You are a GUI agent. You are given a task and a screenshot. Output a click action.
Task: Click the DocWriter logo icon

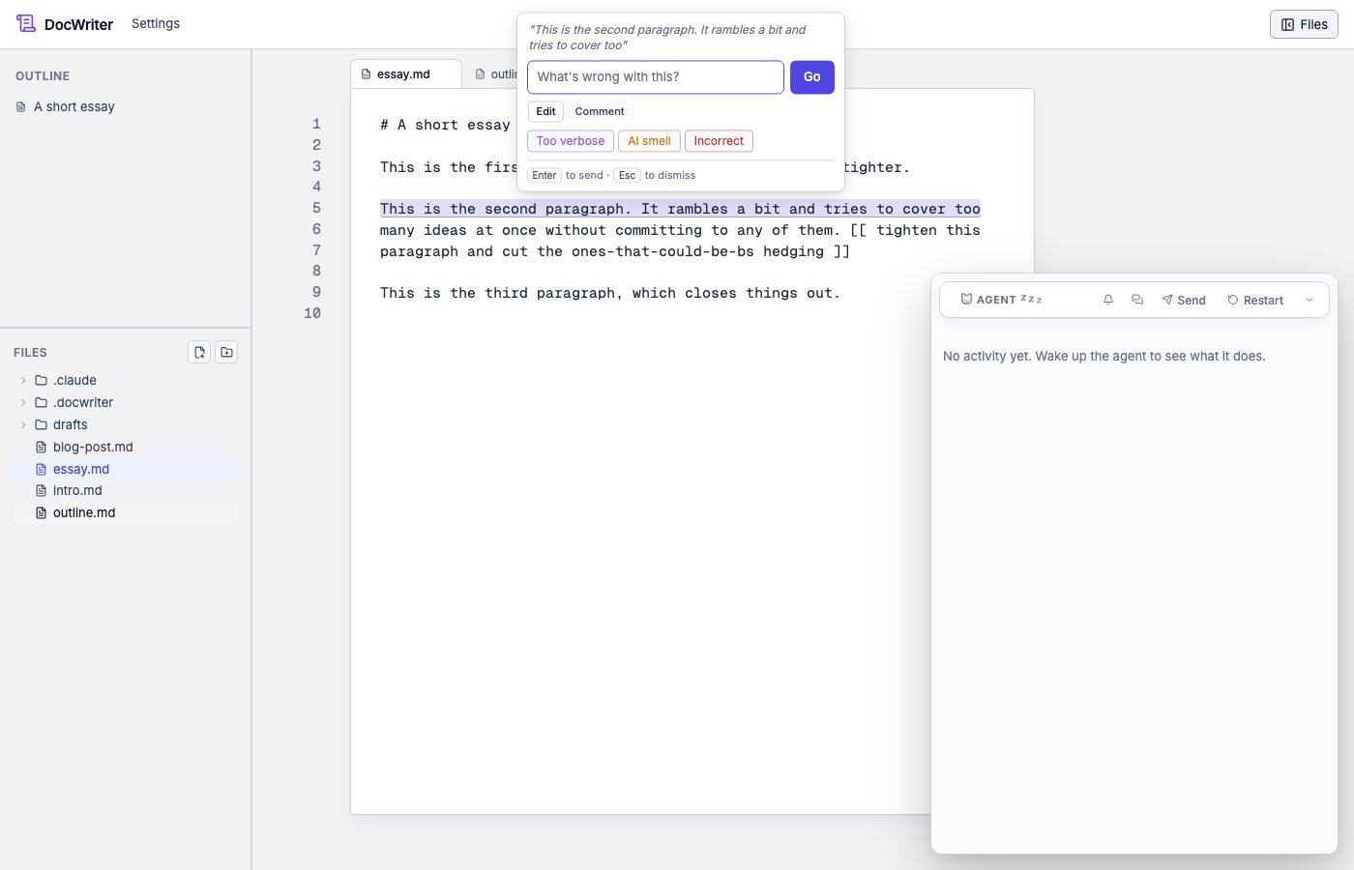[x=26, y=24]
